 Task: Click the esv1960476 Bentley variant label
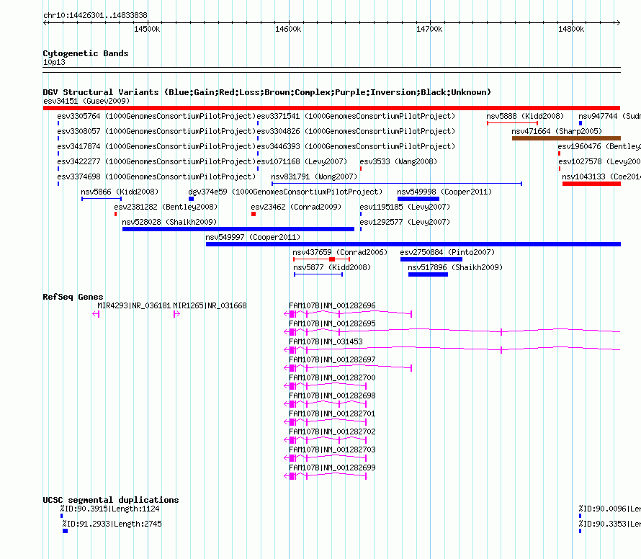coord(599,146)
